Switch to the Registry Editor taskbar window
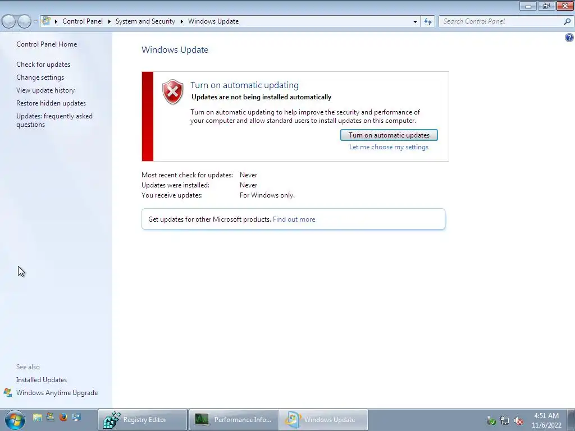575x431 pixels. (x=143, y=420)
